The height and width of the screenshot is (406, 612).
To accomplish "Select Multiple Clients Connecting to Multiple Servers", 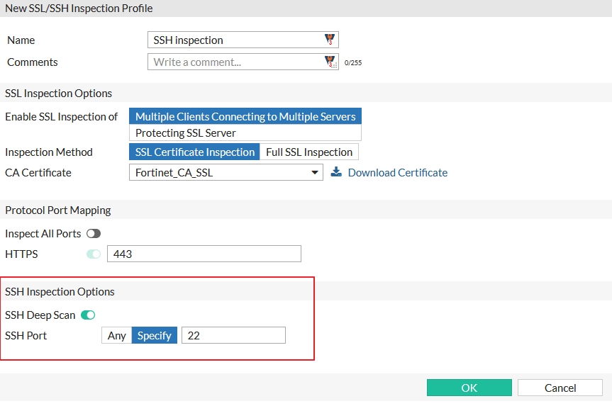I will coord(245,116).
